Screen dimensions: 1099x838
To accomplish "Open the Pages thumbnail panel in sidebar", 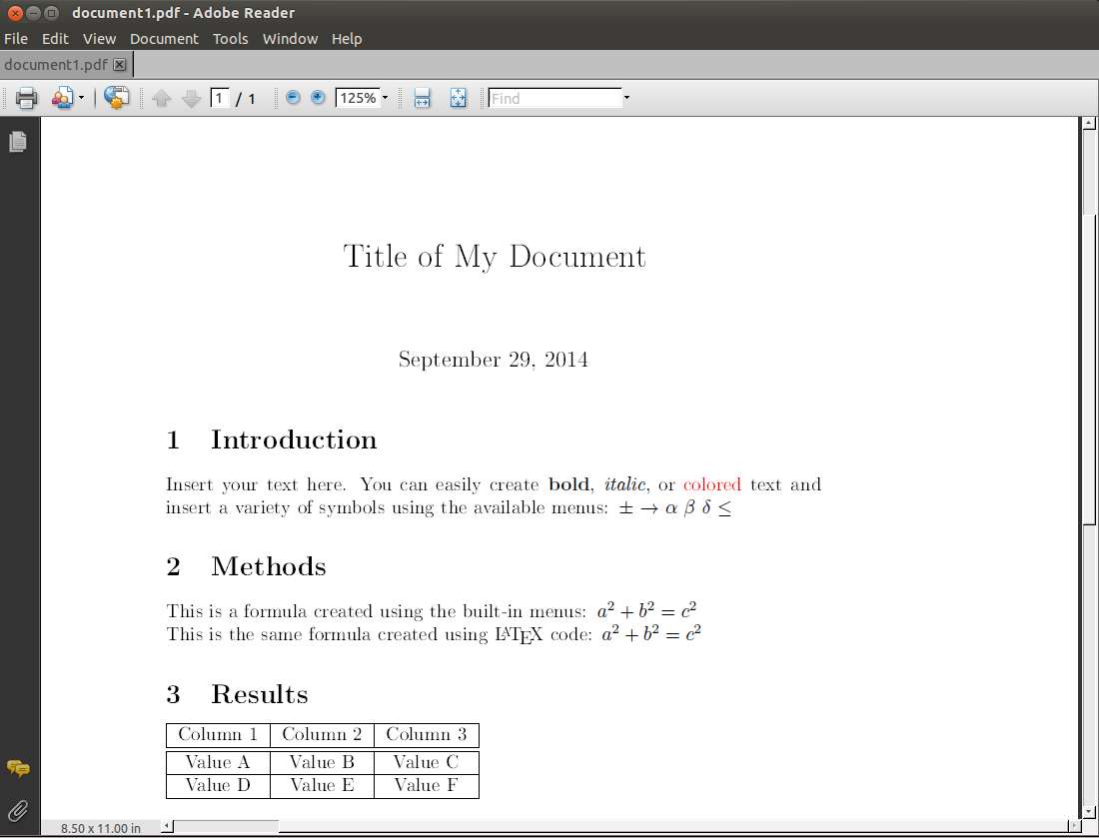I will pos(18,142).
